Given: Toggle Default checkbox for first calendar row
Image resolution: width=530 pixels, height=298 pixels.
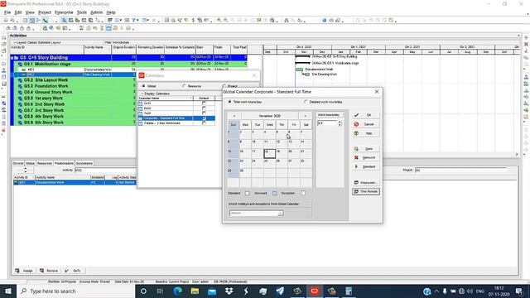Looking at the screenshot, I should (x=204, y=103).
